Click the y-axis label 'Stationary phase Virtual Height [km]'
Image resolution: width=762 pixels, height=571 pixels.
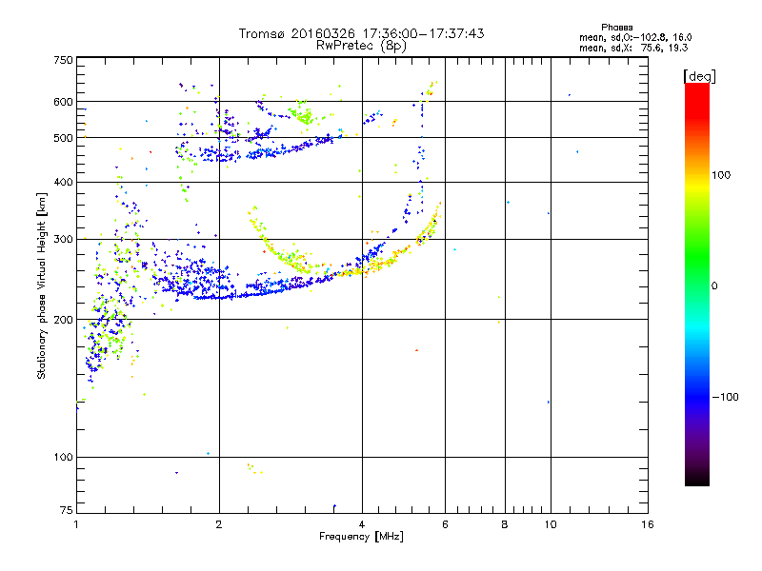click(41, 286)
